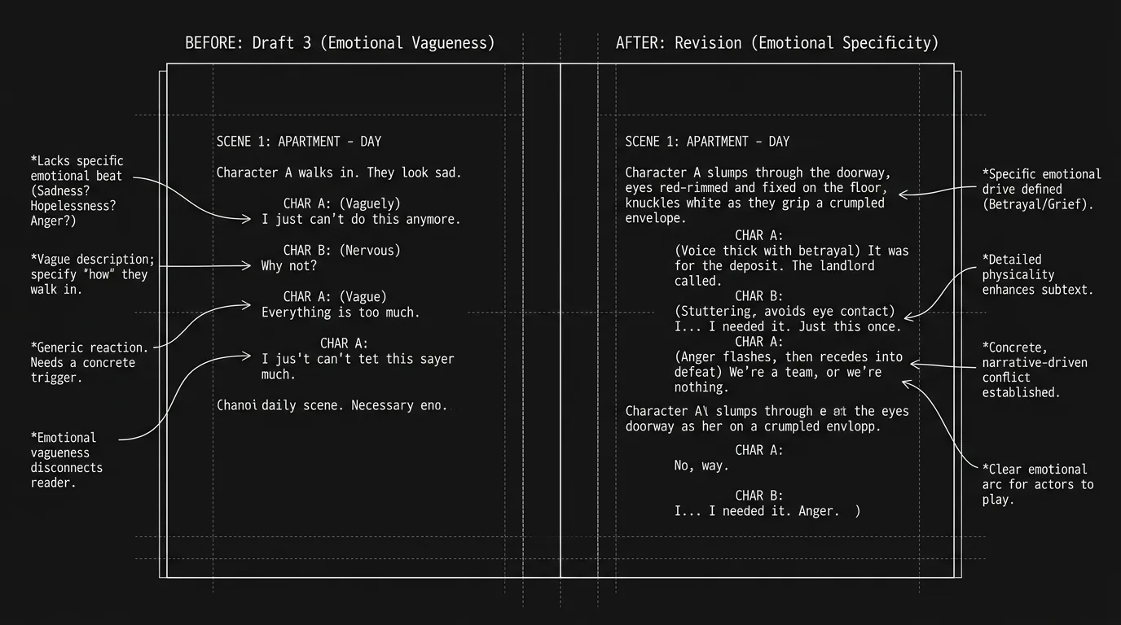Viewport: 1121px width, 625px height.
Task: Click the note '*Emotional vagueness disconnects reader.'
Action: click(x=67, y=460)
